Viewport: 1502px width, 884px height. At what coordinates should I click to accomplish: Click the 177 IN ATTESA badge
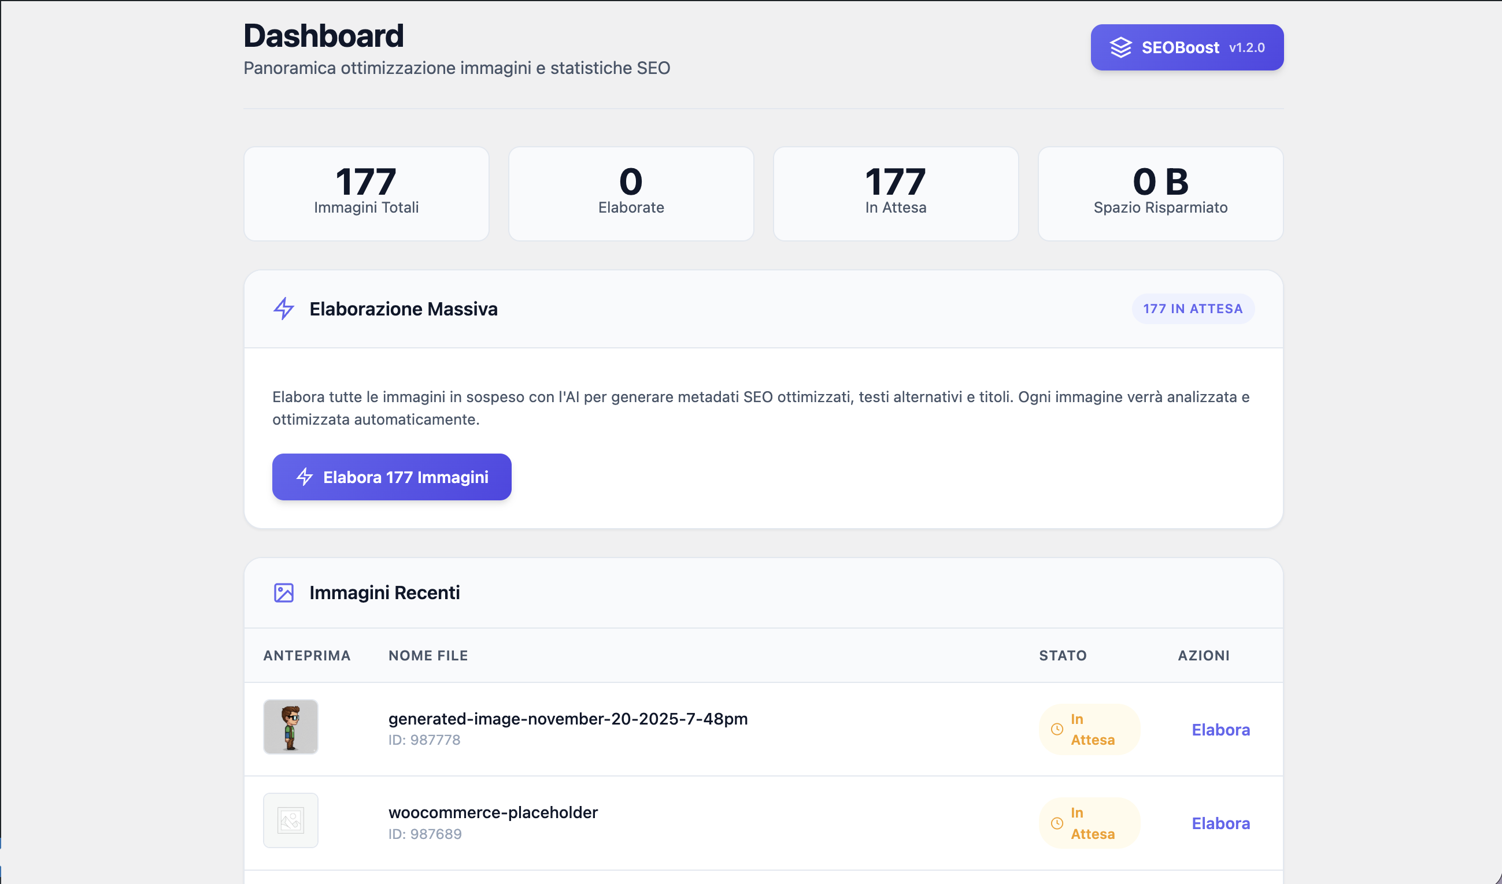[x=1193, y=309]
